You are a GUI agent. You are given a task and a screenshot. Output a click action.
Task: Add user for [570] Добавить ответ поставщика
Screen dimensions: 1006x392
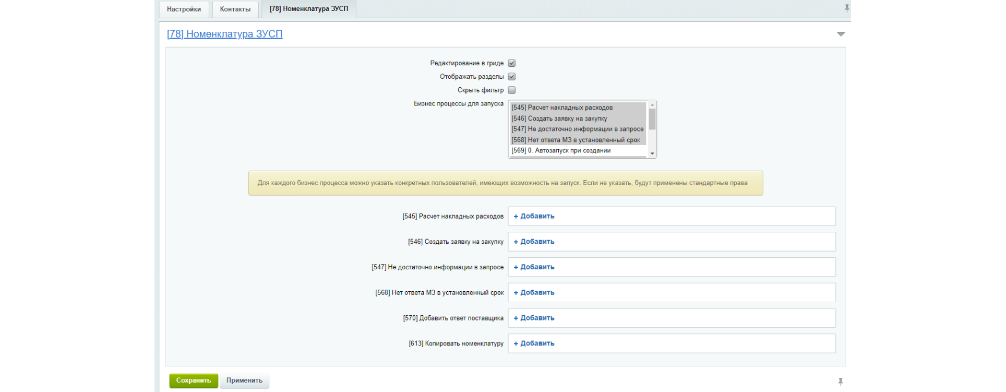pos(534,318)
